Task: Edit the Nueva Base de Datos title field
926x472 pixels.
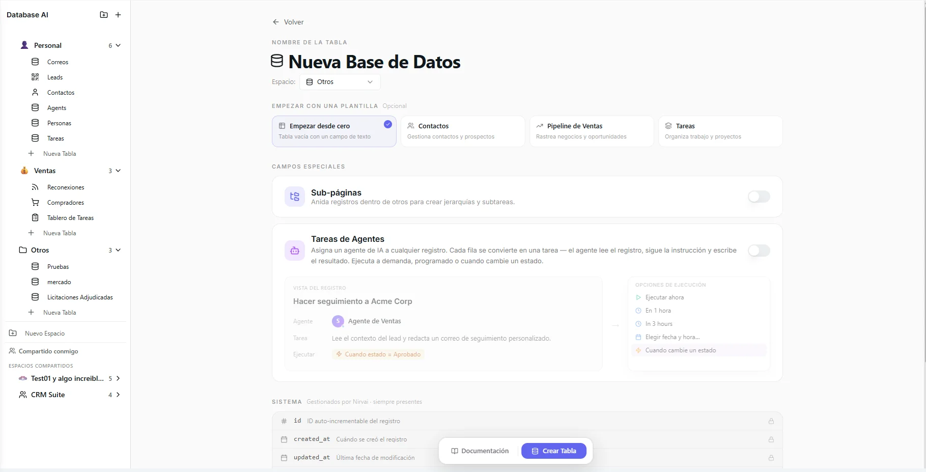Action: (374, 62)
